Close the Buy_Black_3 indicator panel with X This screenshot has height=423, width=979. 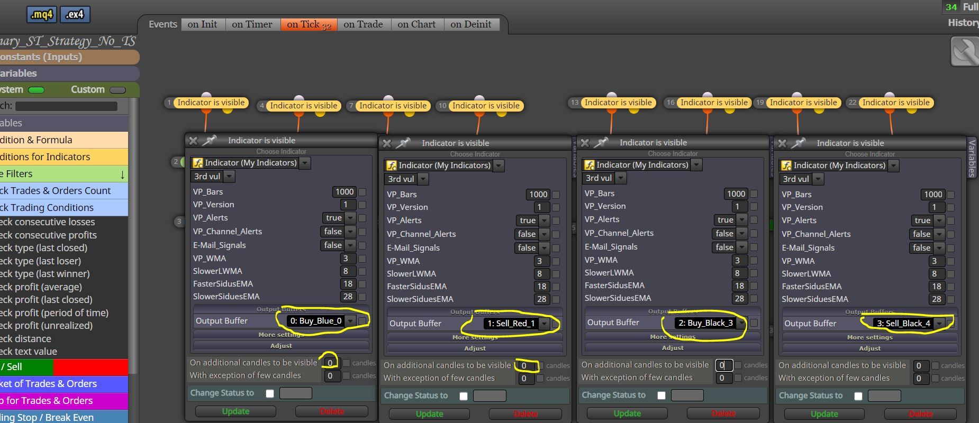585,143
